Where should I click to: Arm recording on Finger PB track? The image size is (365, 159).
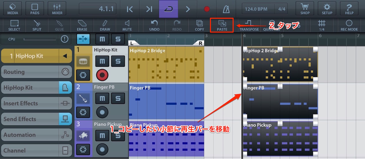pyautogui.click(x=102, y=112)
